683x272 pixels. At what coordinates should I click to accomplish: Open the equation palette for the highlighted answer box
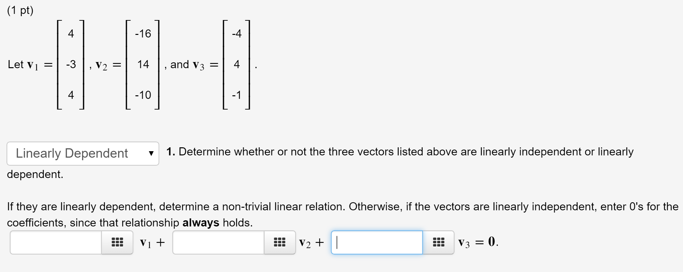(439, 242)
